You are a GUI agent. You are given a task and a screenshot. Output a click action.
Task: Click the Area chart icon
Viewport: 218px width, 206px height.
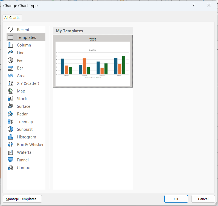pyautogui.click(x=10, y=76)
